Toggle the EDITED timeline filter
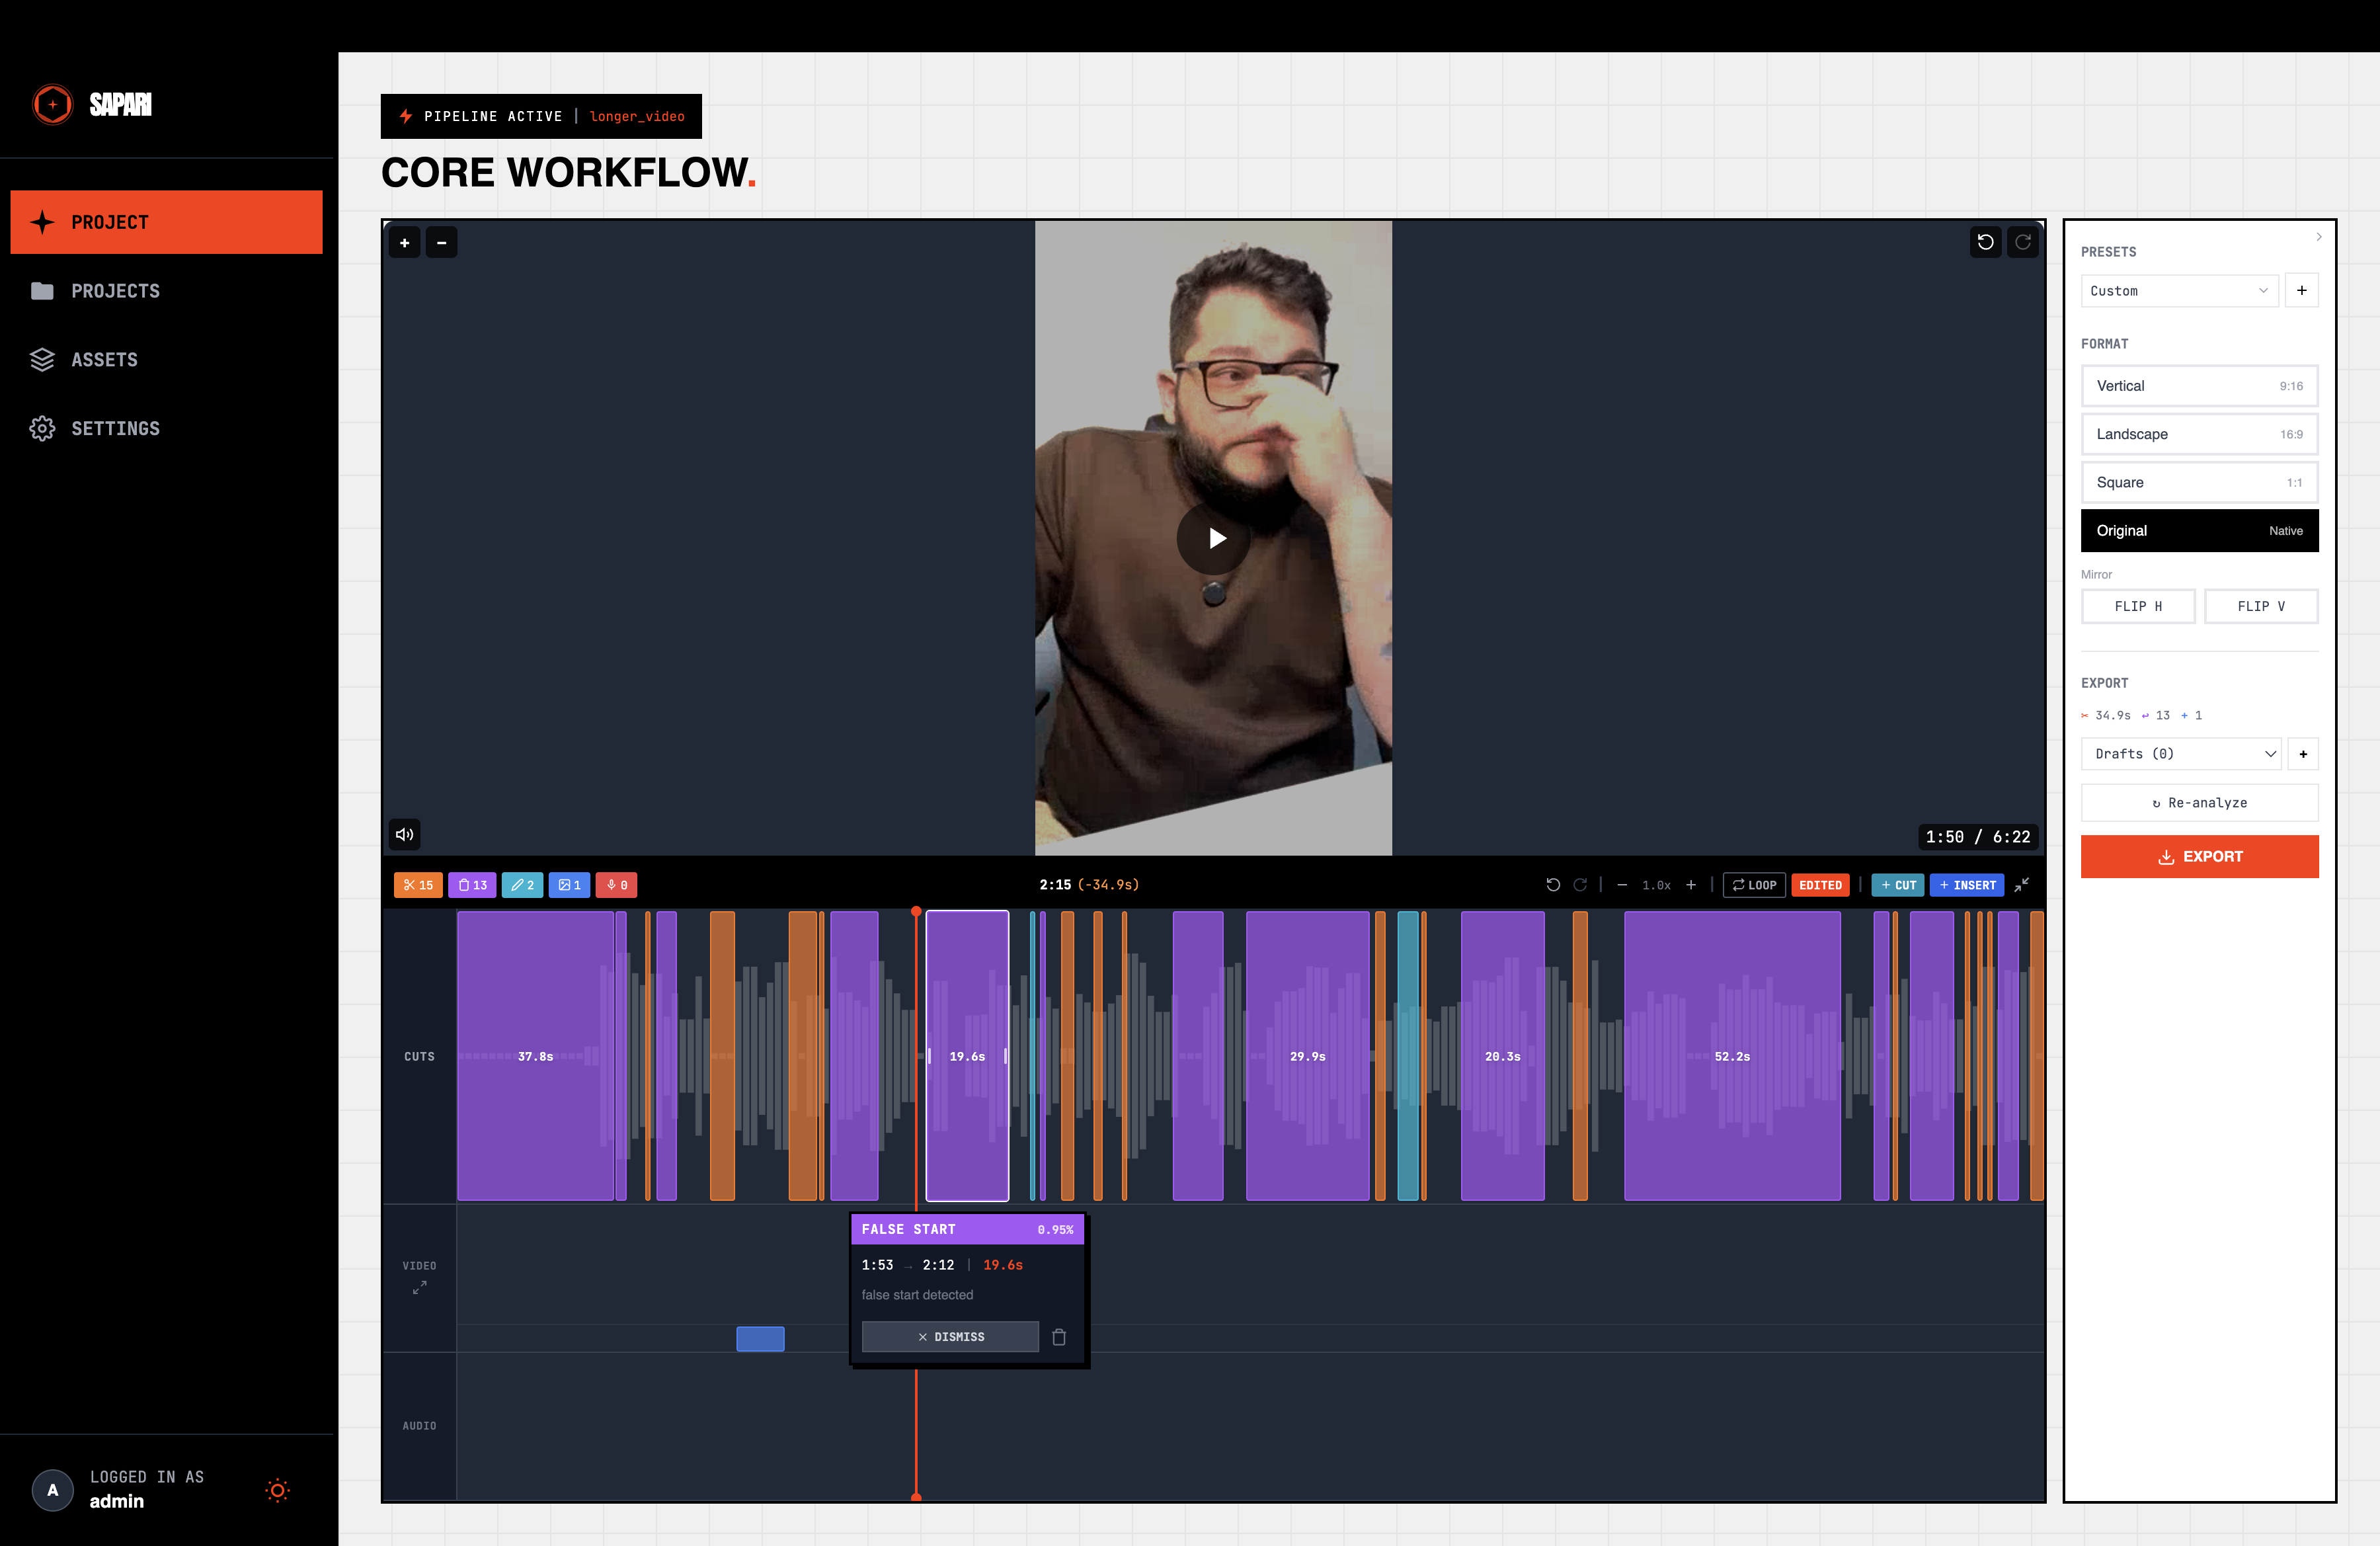 coord(1820,885)
